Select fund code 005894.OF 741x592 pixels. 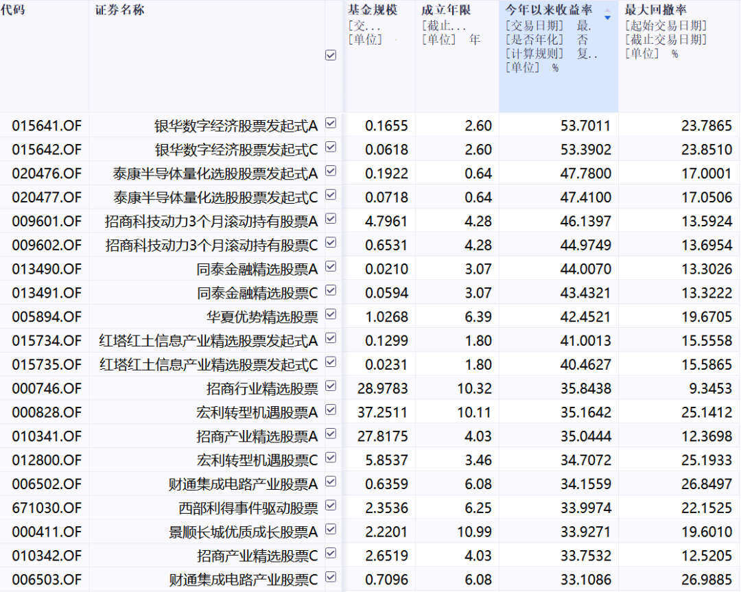[47, 317]
